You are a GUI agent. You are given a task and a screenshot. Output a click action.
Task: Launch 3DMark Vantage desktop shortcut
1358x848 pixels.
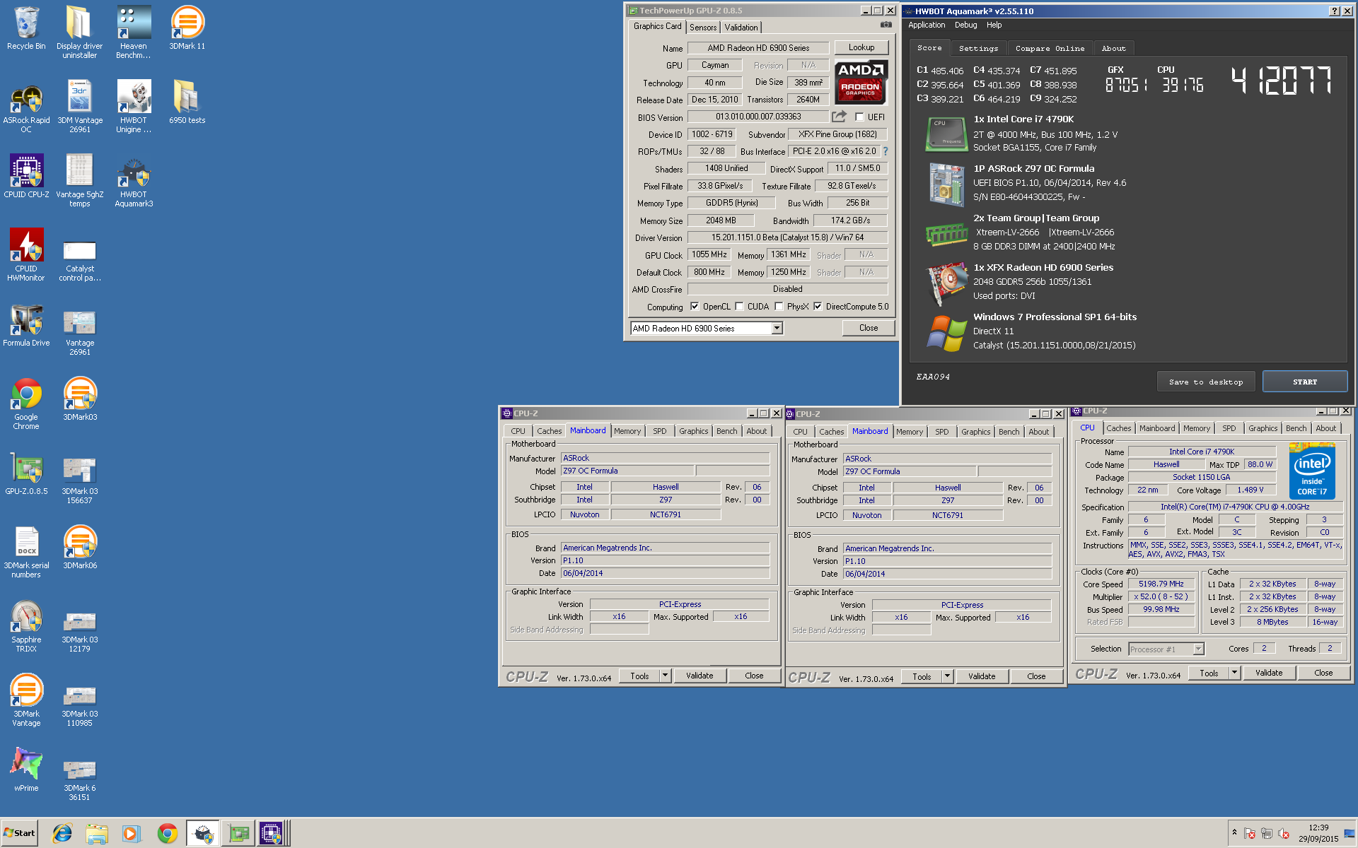pos(26,700)
